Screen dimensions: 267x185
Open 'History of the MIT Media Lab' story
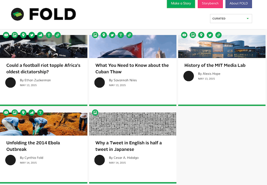215,65
